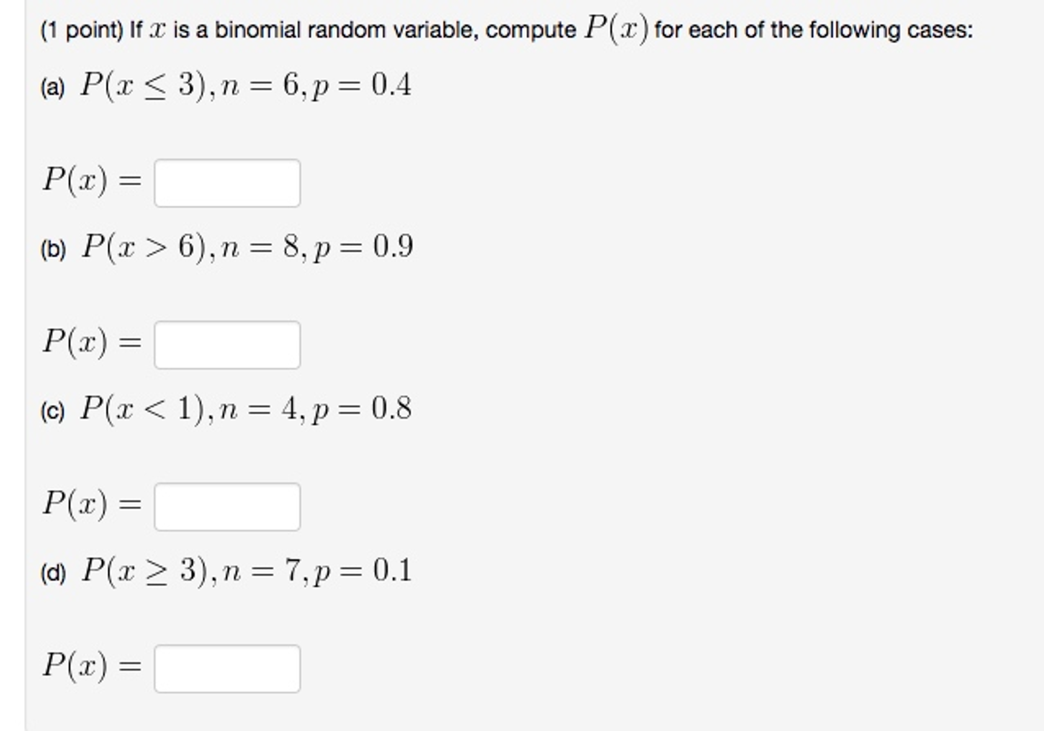The width and height of the screenshot is (1044, 731).
Task: Select the P(x) input field below P(x<1)
Action: [x=229, y=506]
